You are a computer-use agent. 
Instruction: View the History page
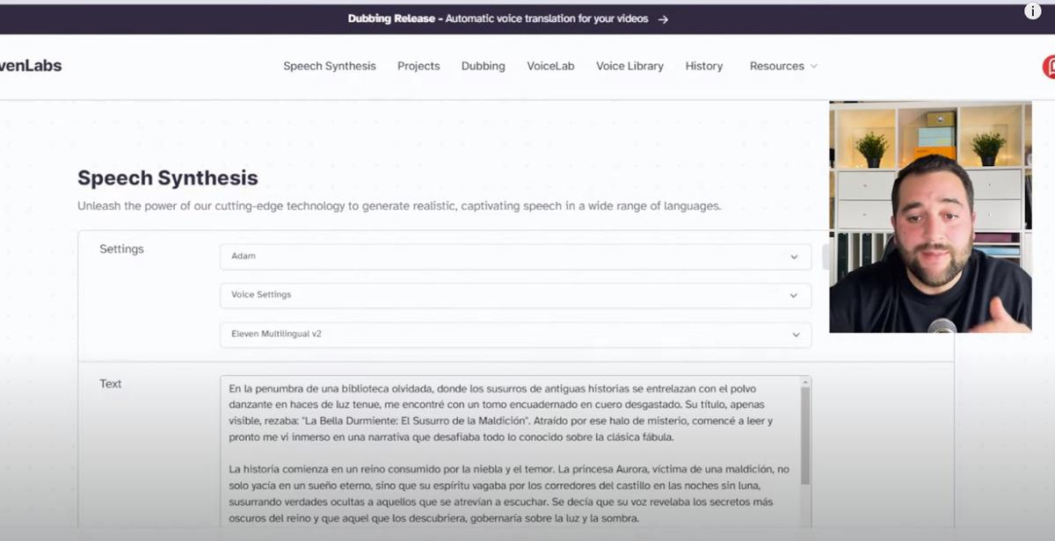pos(704,66)
